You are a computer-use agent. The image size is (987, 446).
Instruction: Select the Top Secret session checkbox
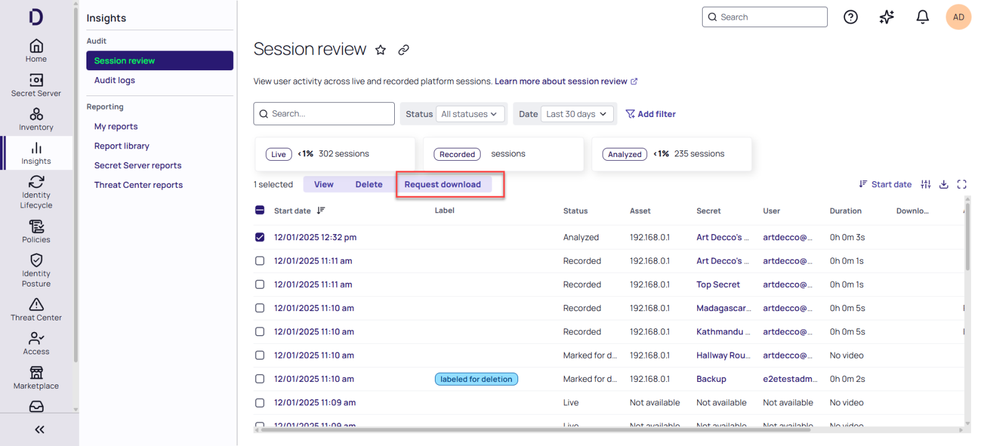coord(260,285)
